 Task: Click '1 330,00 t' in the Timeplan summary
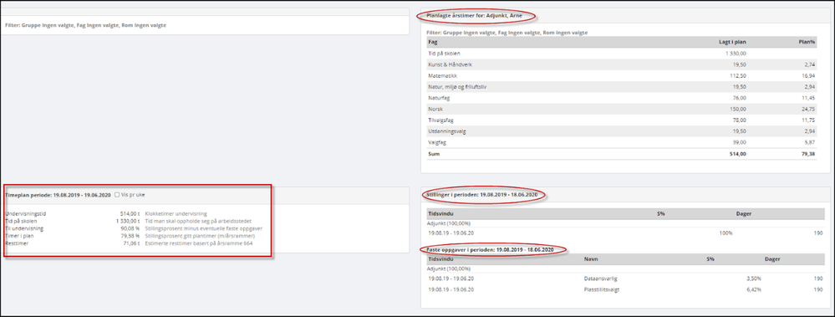(128, 221)
